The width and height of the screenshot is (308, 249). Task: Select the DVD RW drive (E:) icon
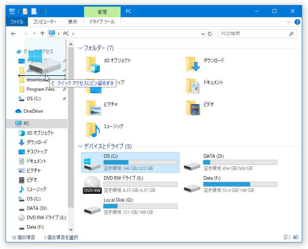[92, 185]
